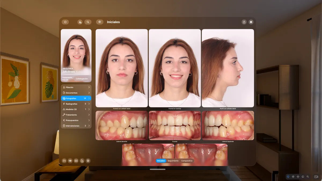Screen dimensions: 322x181
Task: Open the patient search tool
Action: (x=88, y=22)
